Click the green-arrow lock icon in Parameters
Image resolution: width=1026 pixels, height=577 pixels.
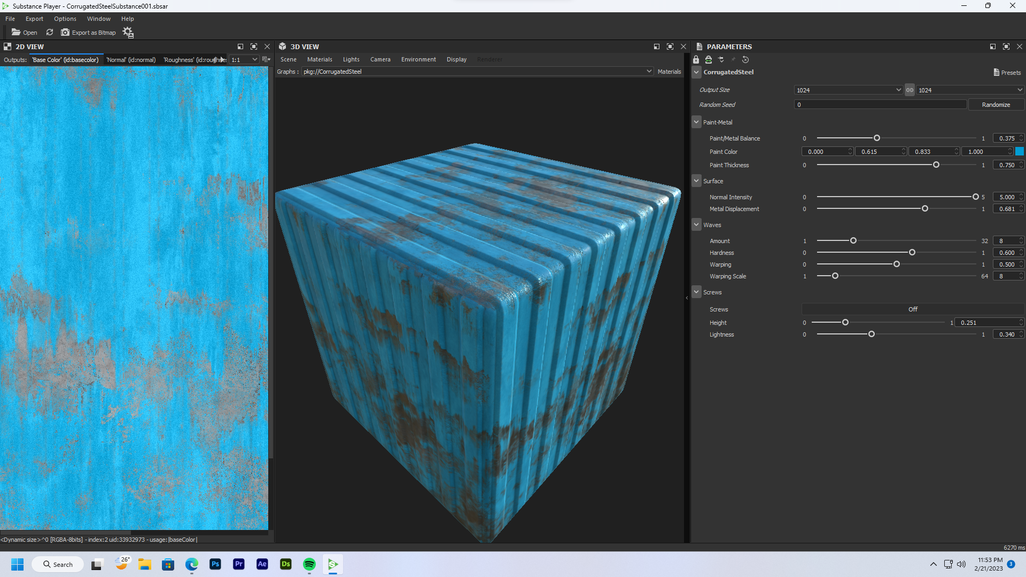[709, 60]
